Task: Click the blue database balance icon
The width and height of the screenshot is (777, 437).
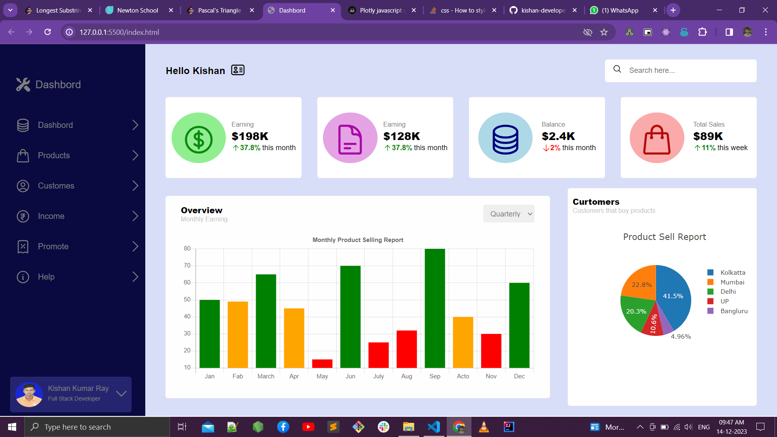Action: (505, 138)
